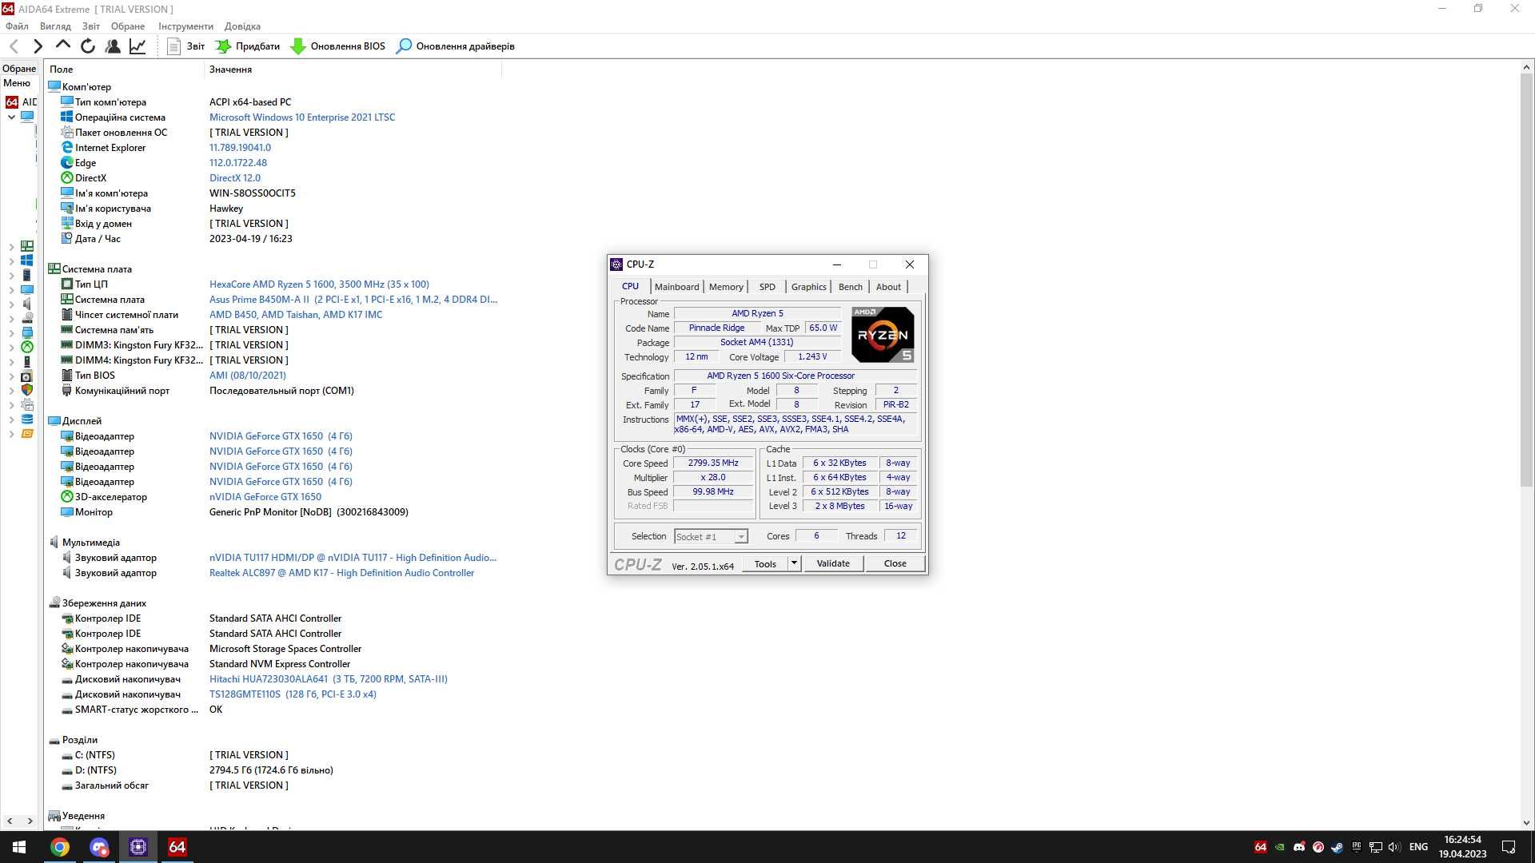Screen dimensions: 1535x863
Task: Select the AIDA64 root icon in sidebar tree
Action: coord(12,102)
